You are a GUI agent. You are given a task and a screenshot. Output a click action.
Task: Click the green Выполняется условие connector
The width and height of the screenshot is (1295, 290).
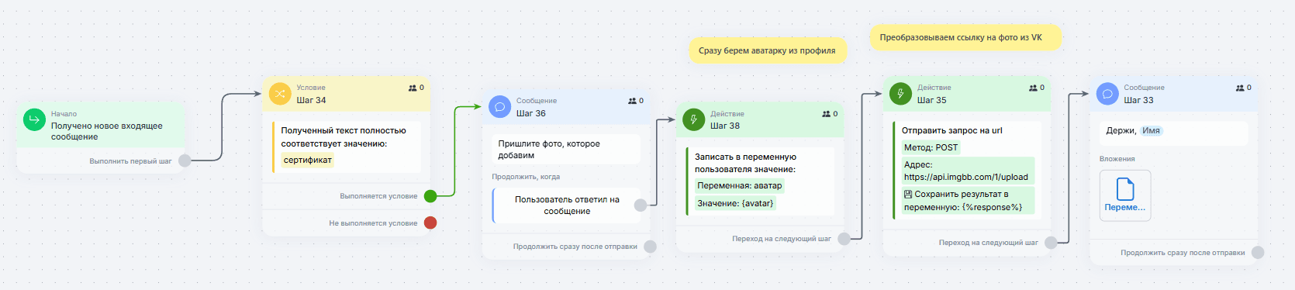430,196
